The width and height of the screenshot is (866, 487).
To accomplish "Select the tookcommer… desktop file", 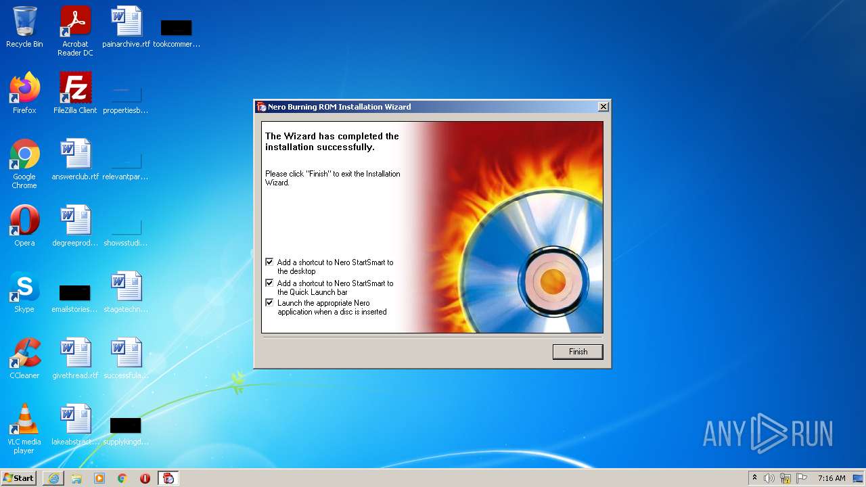I will coord(177,31).
